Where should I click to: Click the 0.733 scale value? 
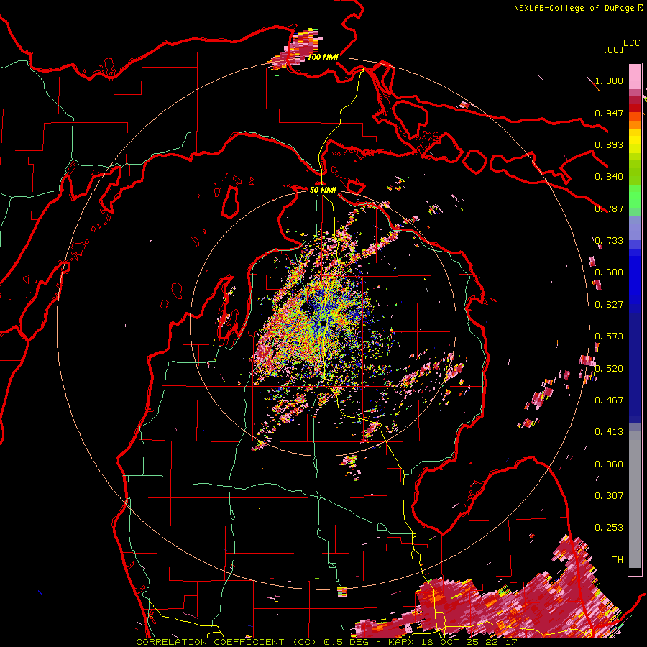coord(609,241)
